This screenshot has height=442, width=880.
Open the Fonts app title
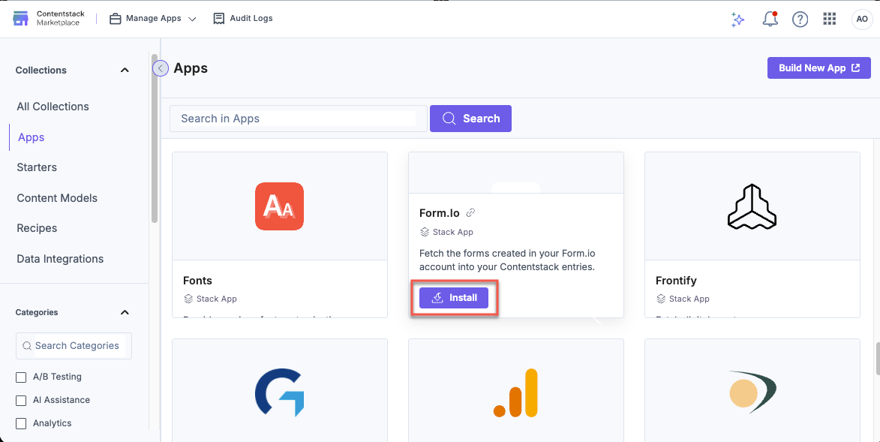197,280
